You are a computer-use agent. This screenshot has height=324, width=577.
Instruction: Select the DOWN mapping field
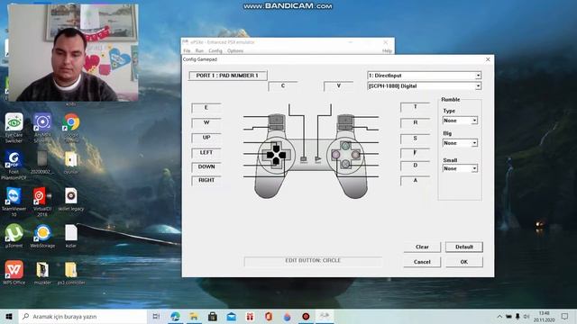coord(206,166)
